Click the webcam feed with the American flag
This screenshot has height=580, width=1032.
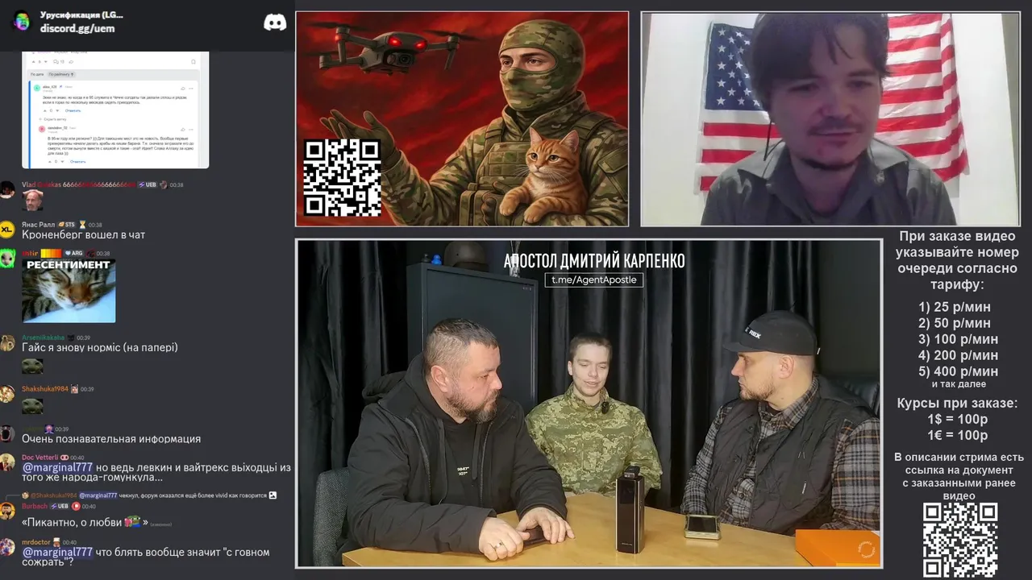830,118
